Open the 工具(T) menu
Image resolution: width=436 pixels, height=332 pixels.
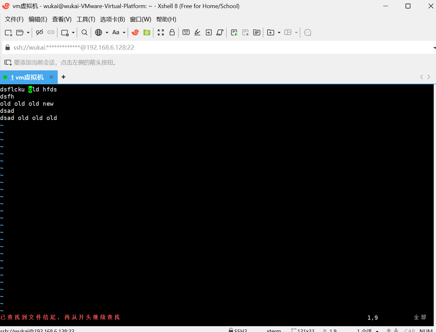(x=86, y=19)
